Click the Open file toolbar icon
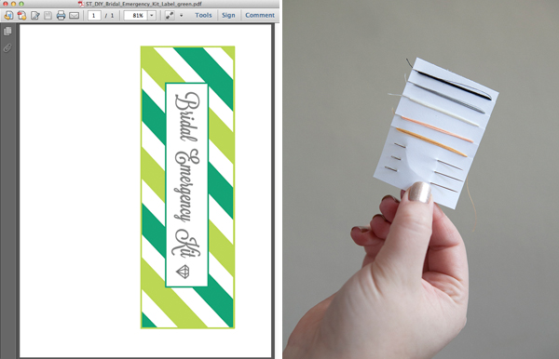Viewport: 559px width, 359px height. pos(8,15)
